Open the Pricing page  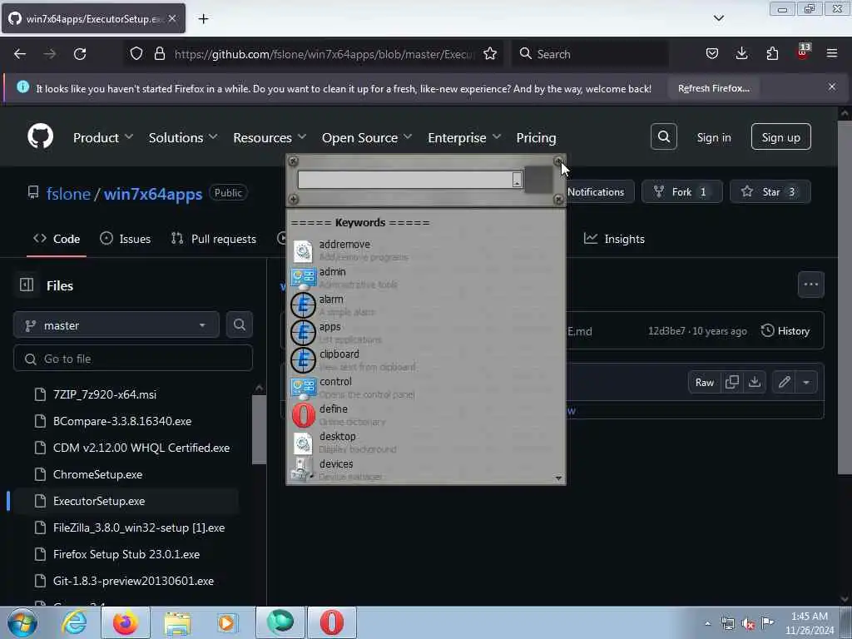(536, 138)
